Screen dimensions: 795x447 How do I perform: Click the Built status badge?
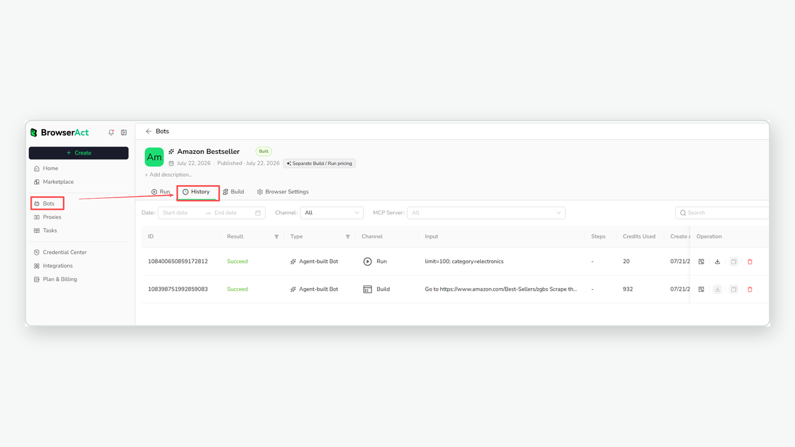(263, 151)
